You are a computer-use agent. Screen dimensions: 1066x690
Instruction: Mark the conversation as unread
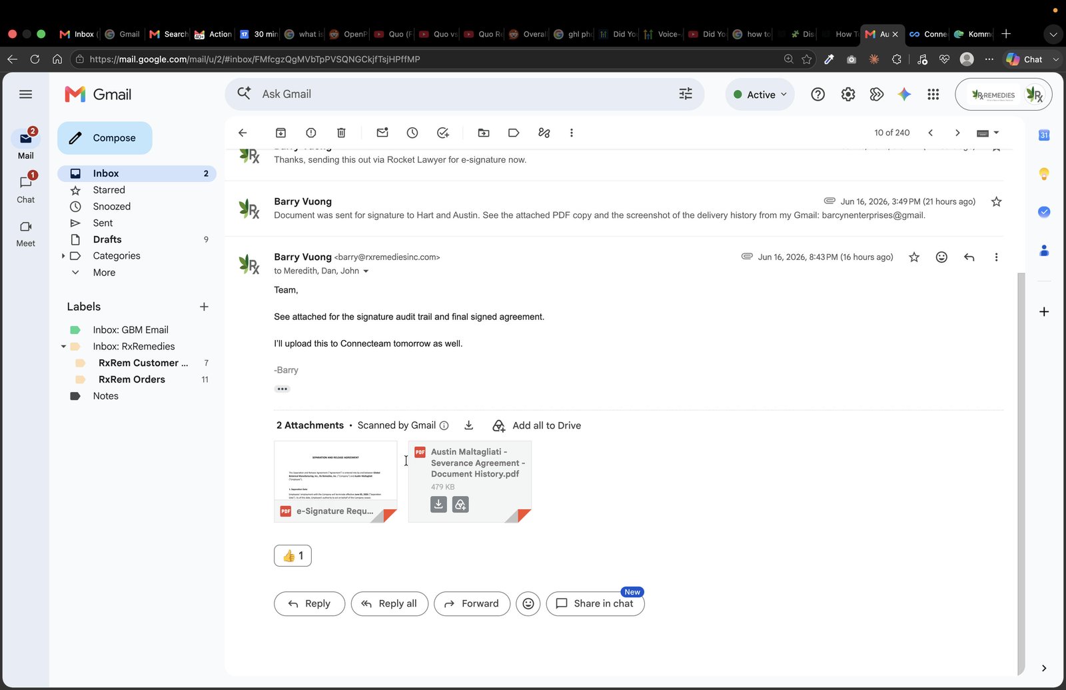[382, 133]
